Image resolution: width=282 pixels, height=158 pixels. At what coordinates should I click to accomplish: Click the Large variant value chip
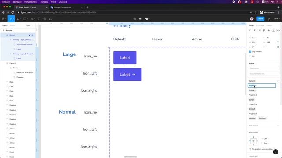tap(252, 100)
